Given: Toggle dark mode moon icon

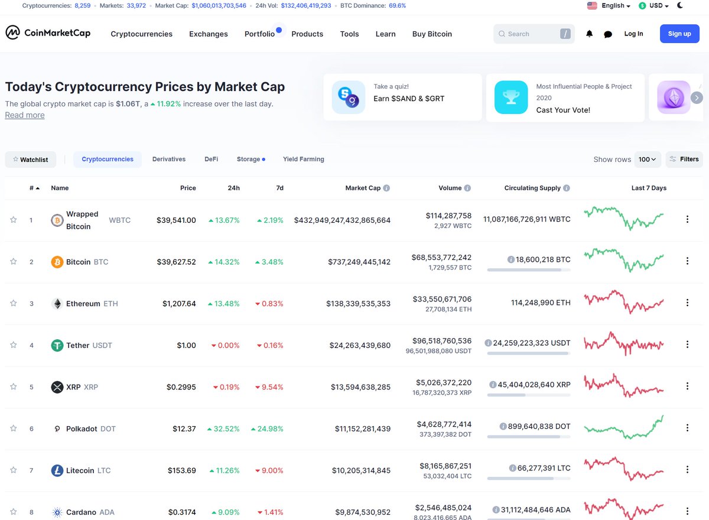Looking at the screenshot, I should tap(680, 5).
